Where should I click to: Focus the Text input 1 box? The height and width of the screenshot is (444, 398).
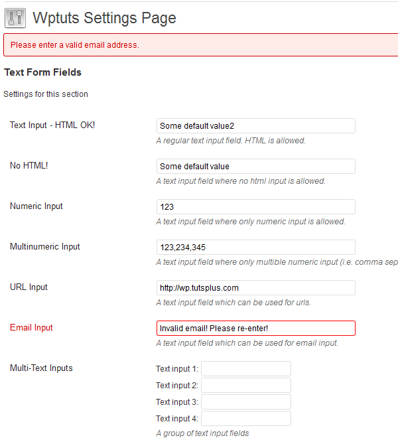pyautogui.click(x=246, y=369)
